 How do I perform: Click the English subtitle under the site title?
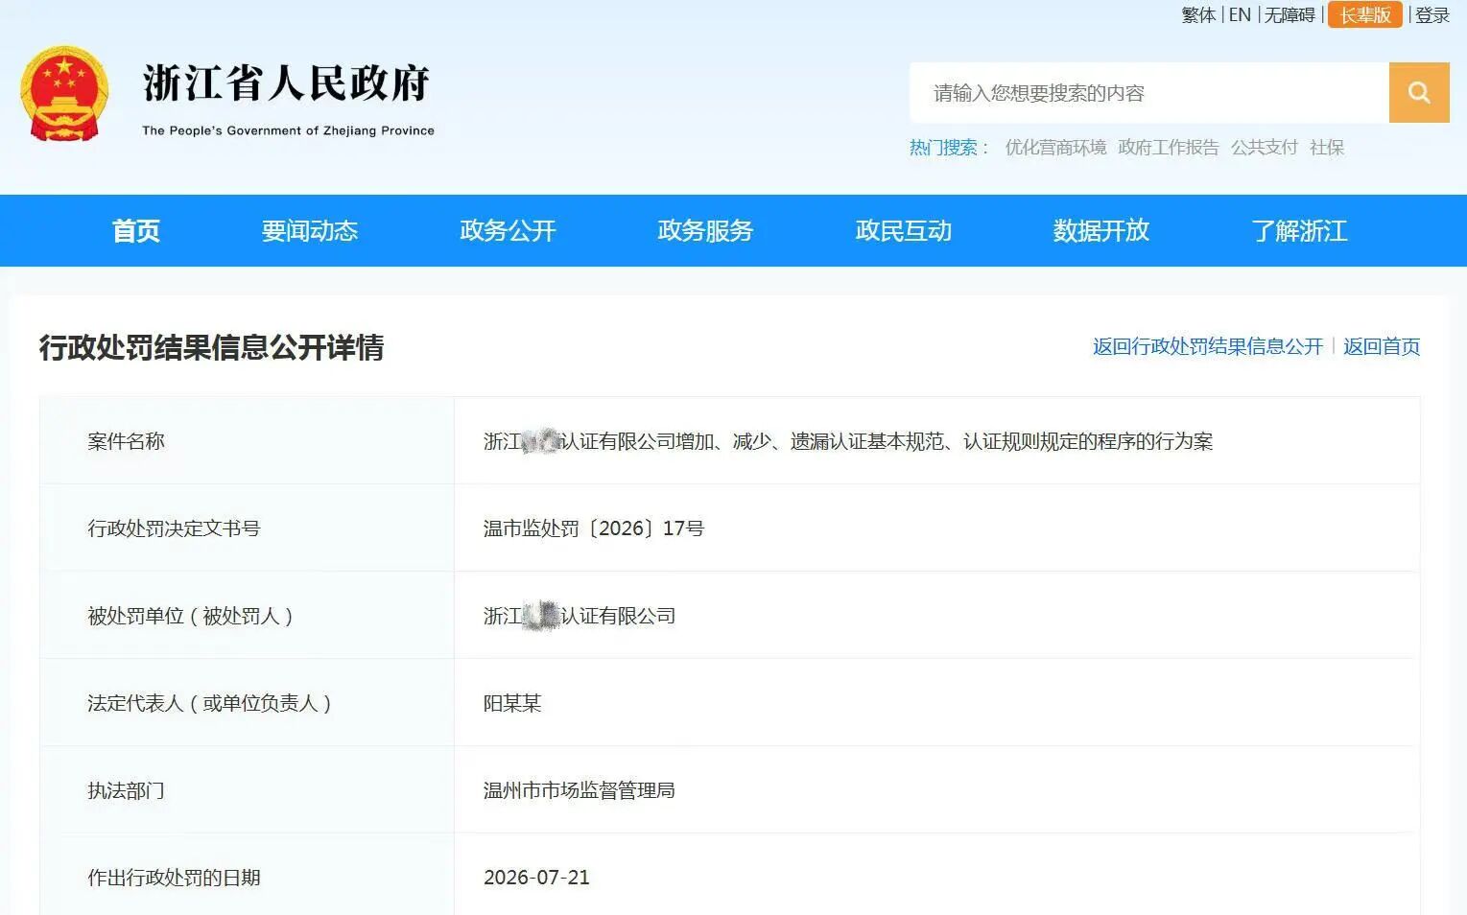(x=288, y=130)
